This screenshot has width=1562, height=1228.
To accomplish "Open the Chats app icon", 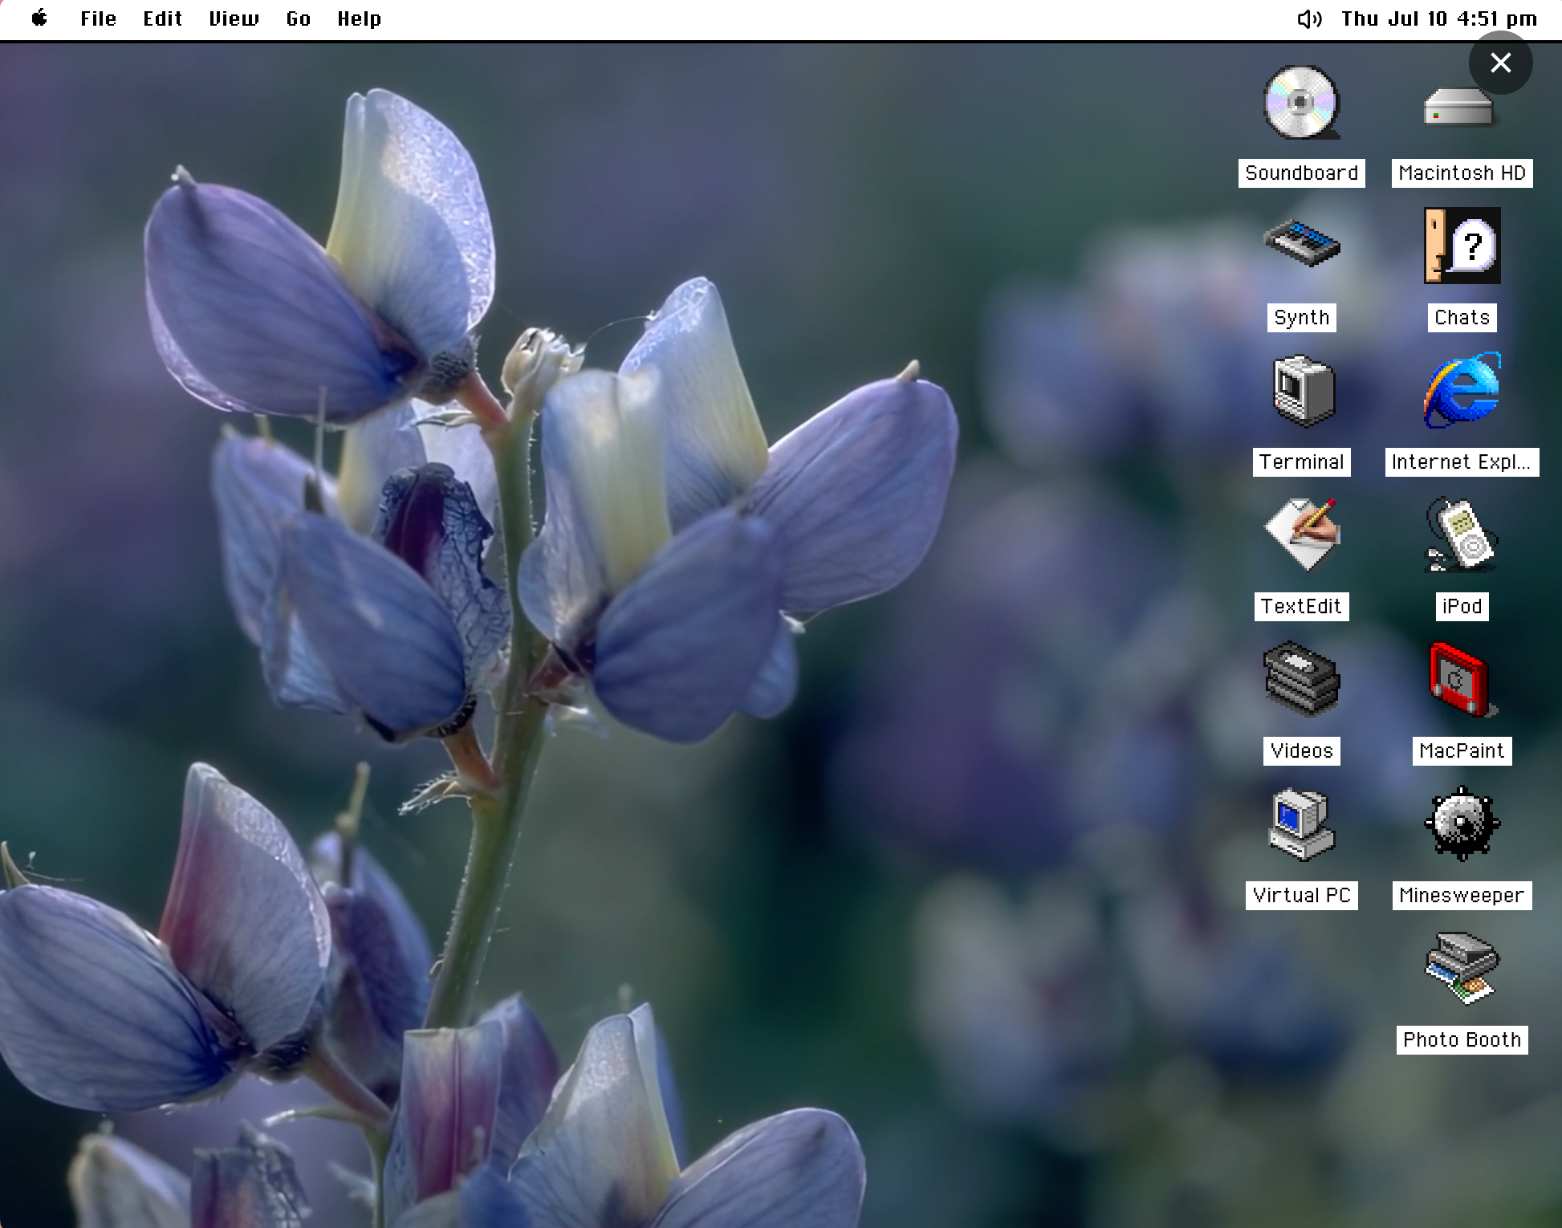I will [1462, 246].
